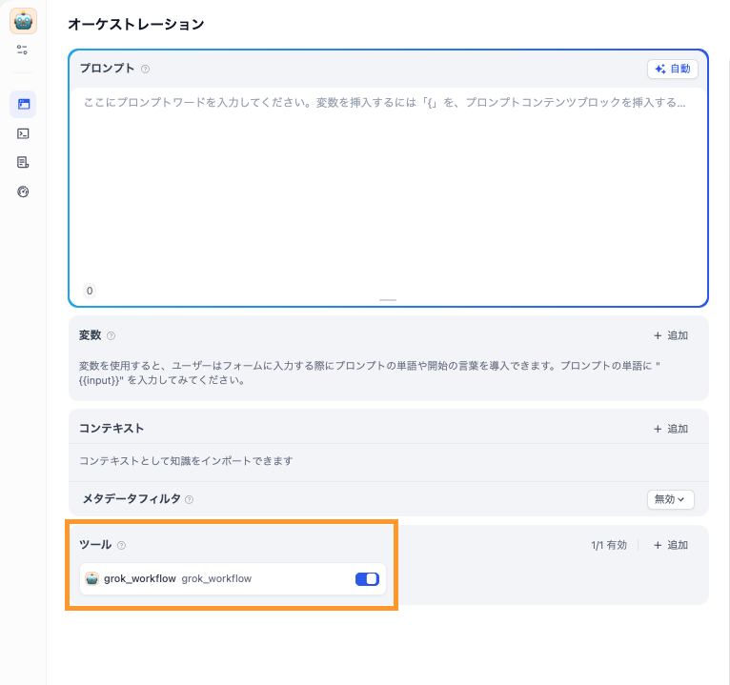Click help icon beside 変数 heading
Image resolution: width=730 pixels, height=685 pixels.
[x=111, y=335]
